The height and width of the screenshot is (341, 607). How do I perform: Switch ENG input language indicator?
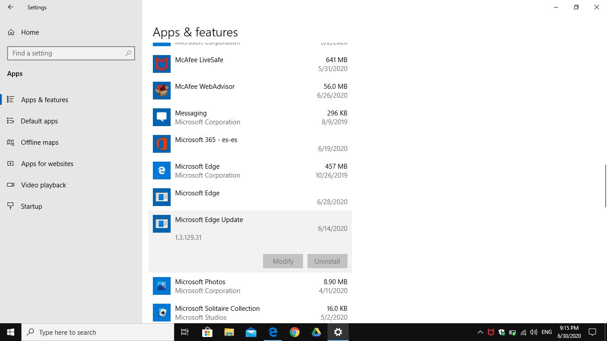coord(547,332)
